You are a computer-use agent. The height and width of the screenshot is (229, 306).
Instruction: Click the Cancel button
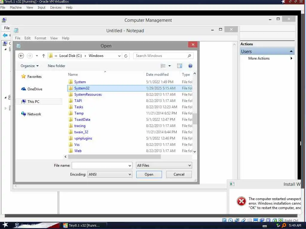point(179,174)
